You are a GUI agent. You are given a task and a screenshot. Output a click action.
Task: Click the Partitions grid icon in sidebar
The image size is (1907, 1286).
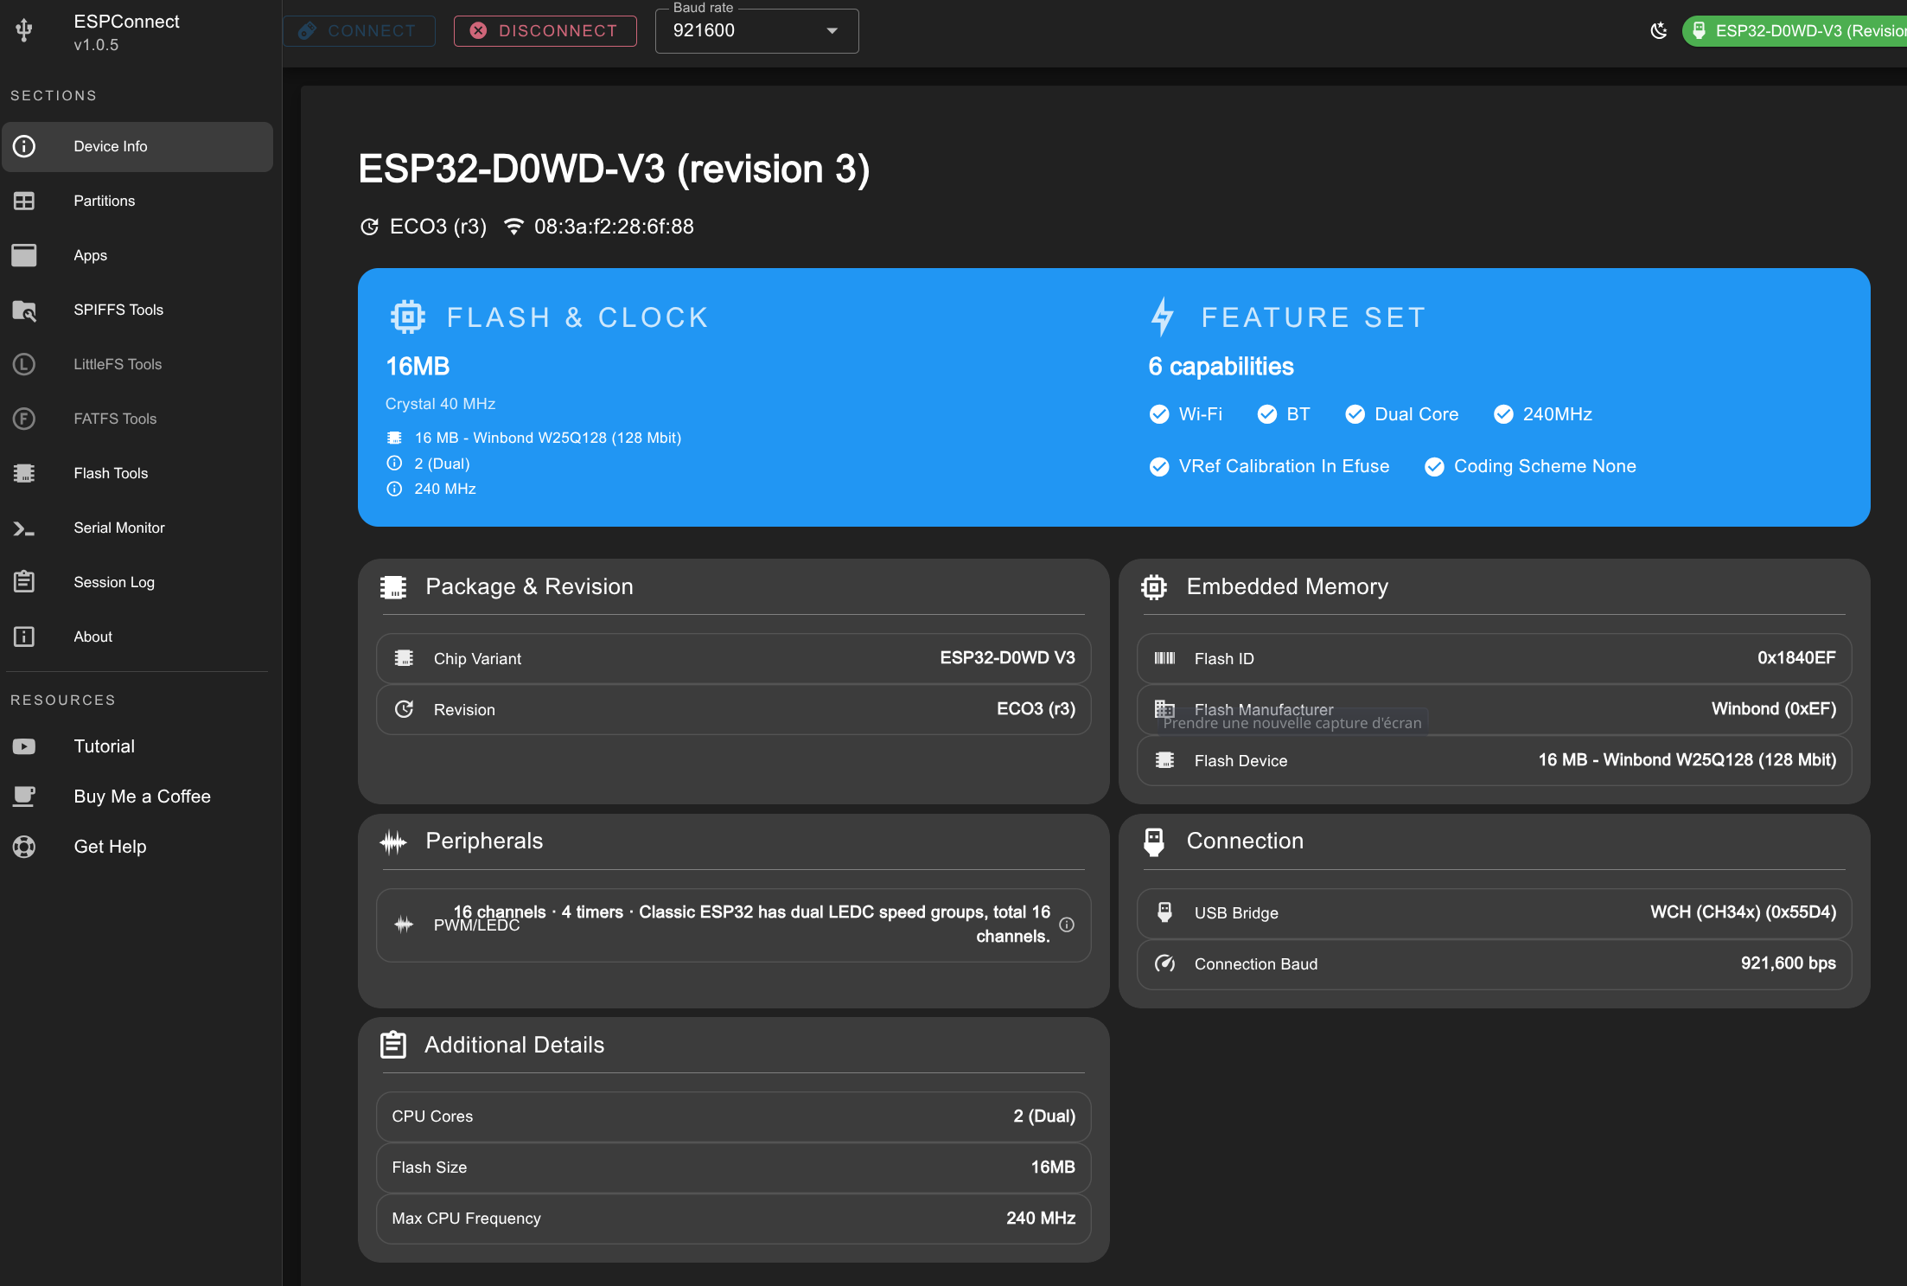pyautogui.click(x=24, y=201)
